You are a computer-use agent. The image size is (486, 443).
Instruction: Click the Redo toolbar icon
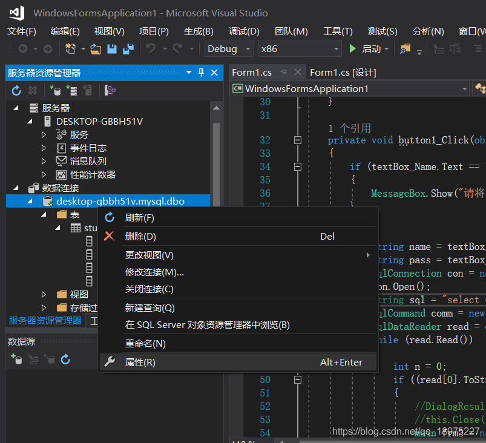click(177, 48)
